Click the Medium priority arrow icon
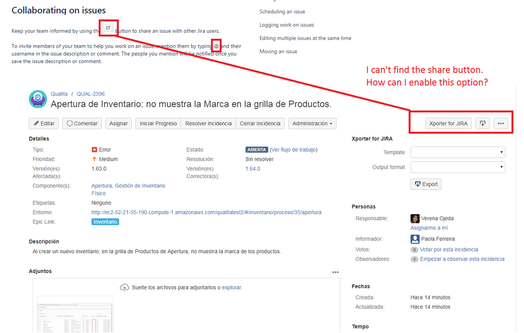Screen dimensions: 524x333 (x=94, y=159)
